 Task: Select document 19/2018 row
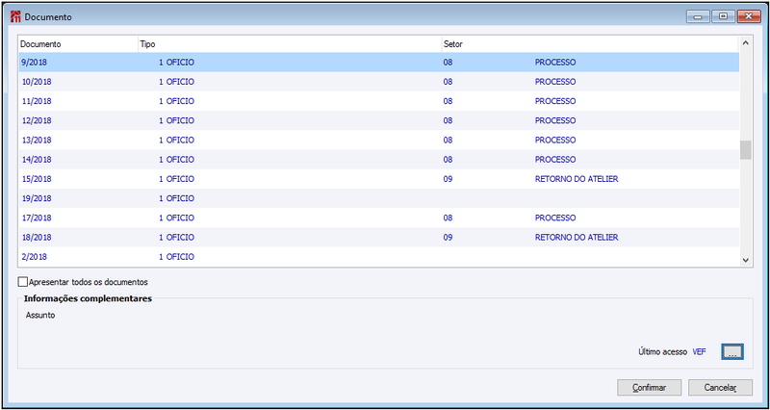point(378,198)
